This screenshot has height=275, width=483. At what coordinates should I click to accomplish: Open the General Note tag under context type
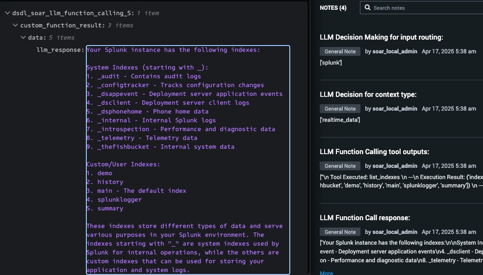340,109
